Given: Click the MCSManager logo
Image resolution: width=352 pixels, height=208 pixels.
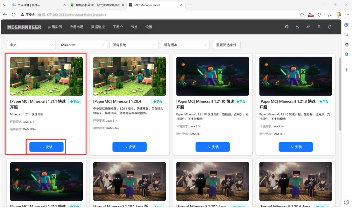Looking at the screenshot, I should click(24, 27).
